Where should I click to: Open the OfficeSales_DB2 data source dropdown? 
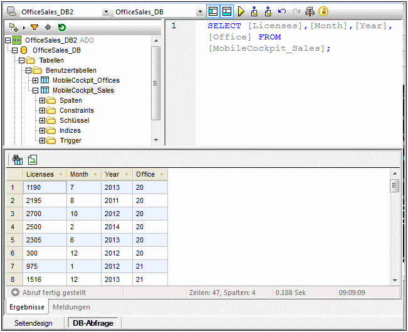(x=105, y=12)
